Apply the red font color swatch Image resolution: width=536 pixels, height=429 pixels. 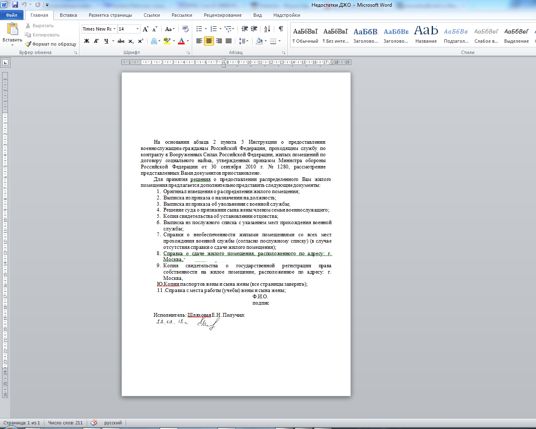coord(181,41)
